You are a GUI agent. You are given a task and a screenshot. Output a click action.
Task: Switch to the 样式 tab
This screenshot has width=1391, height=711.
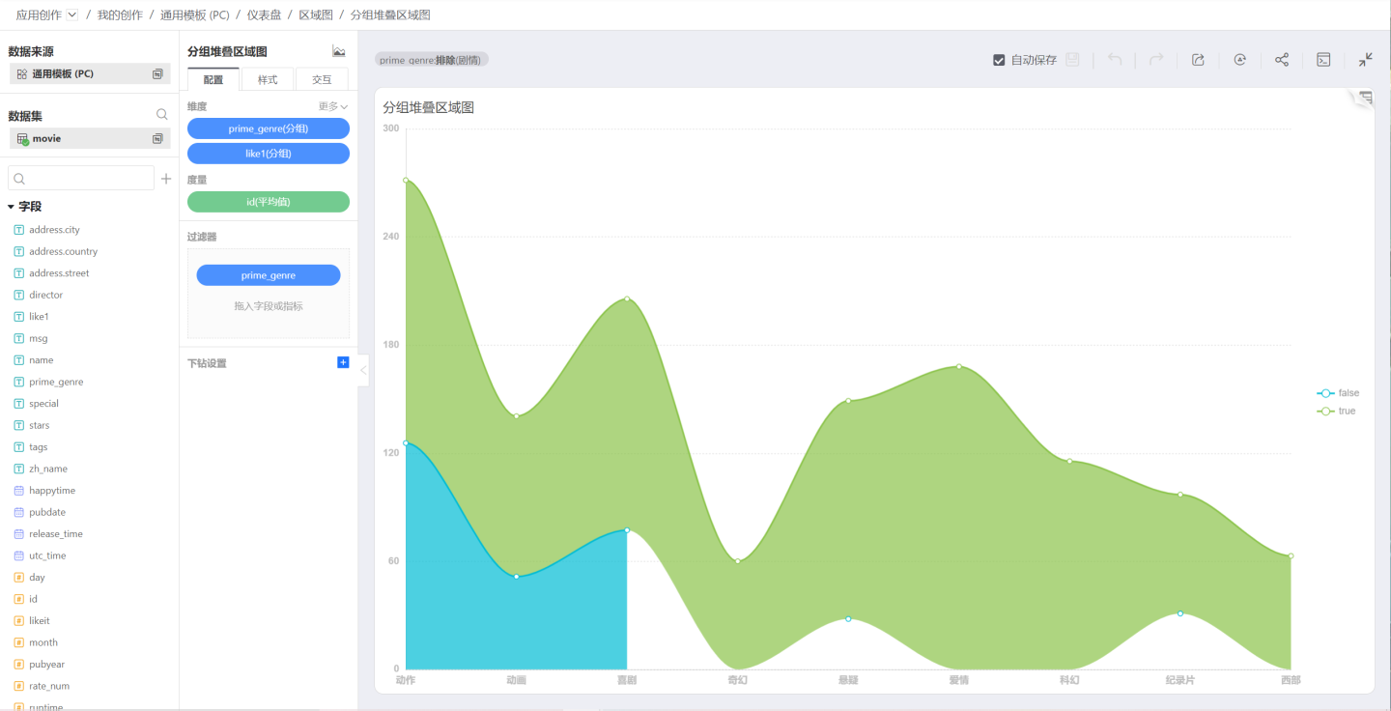(x=268, y=79)
